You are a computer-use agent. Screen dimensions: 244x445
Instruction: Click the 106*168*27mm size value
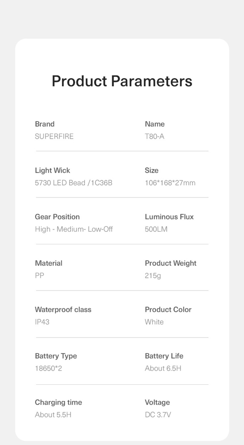pyautogui.click(x=170, y=183)
